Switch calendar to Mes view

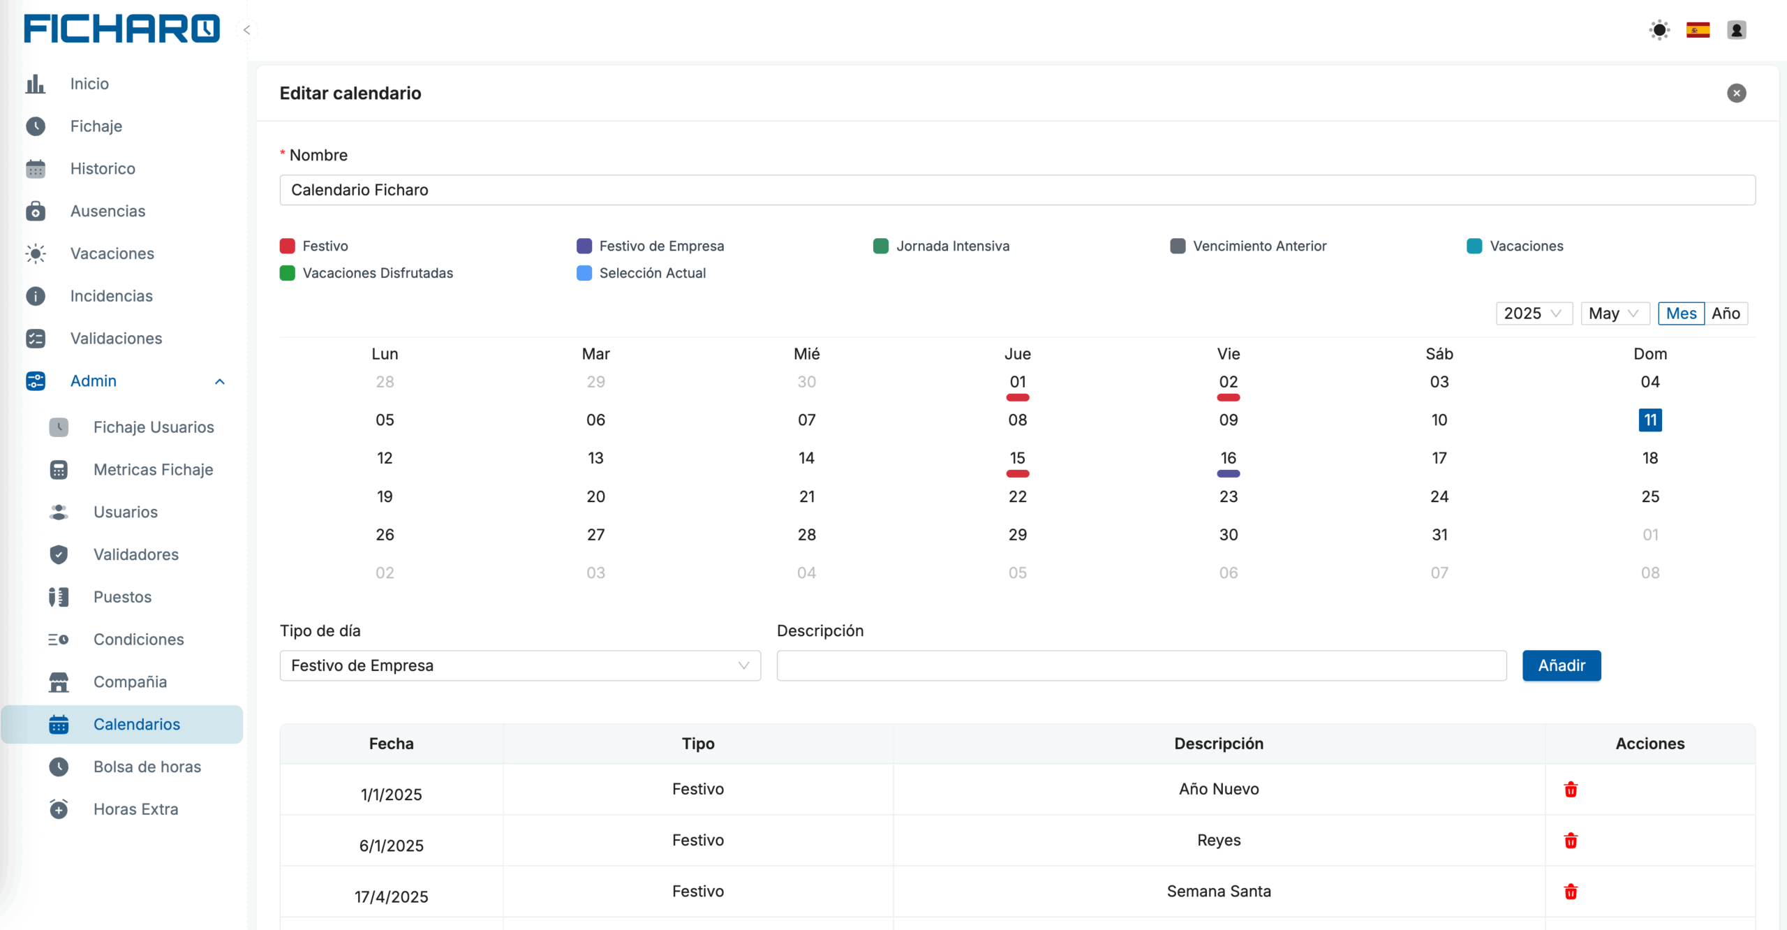click(x=1680, y=313)
